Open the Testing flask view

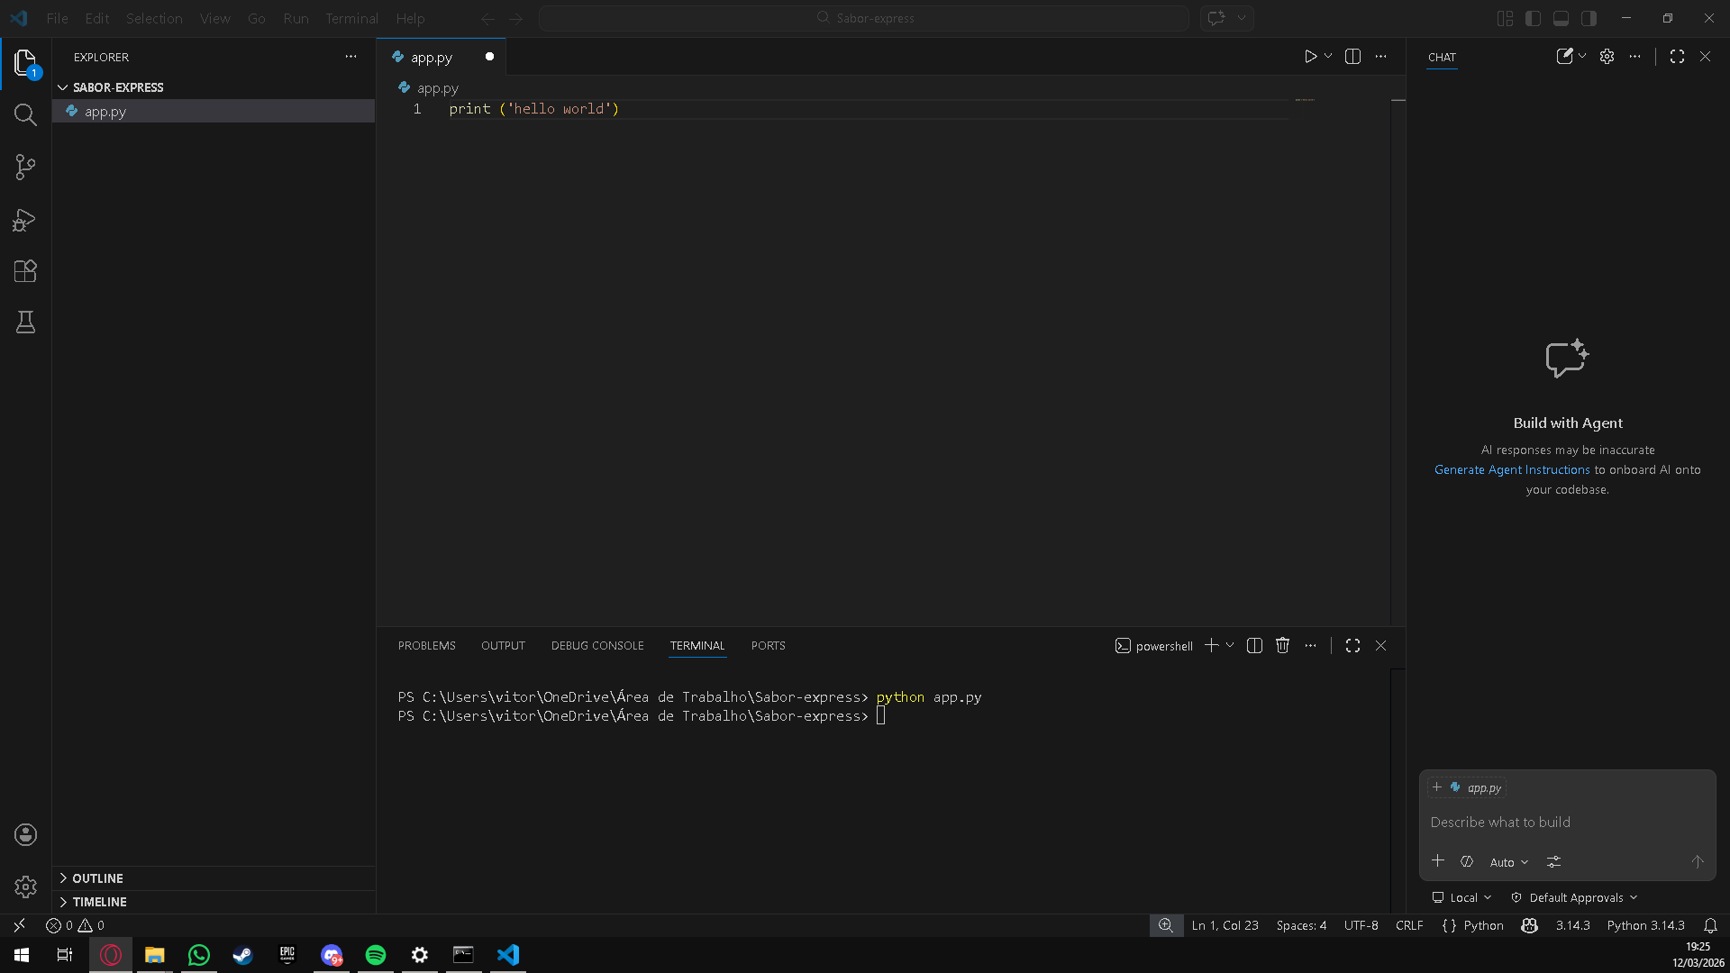click(x=25, y=323)
